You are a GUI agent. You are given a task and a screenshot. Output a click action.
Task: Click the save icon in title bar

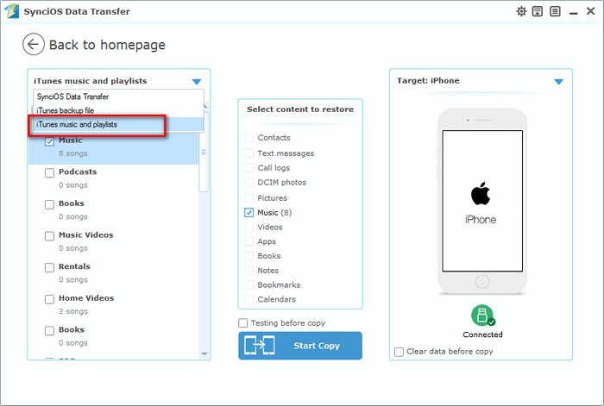tap(538, 11)
